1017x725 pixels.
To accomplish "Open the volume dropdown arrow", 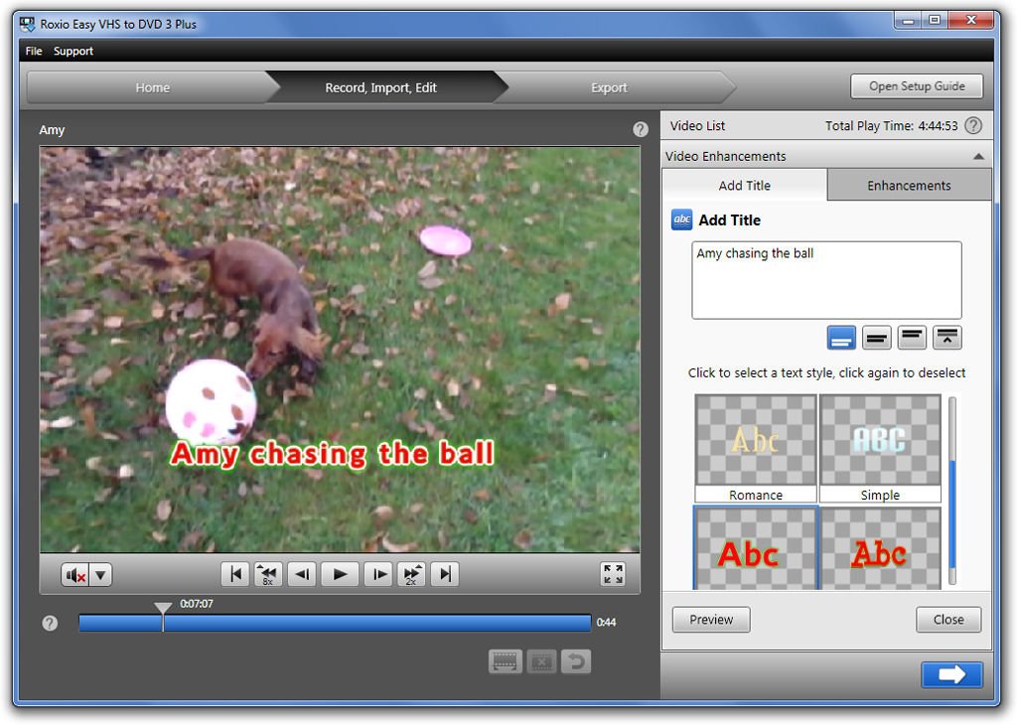I will tap(101, 575).
